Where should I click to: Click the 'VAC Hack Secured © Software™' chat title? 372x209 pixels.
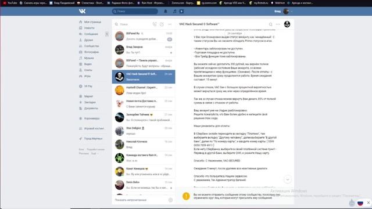point(199,24)
